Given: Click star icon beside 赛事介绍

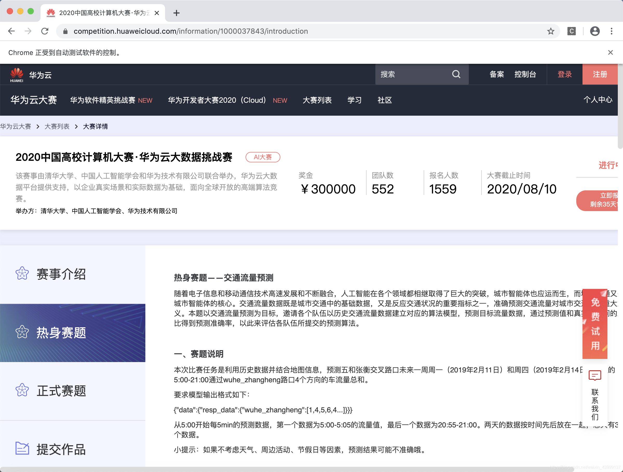Looking at the screenshot, I should click(22, 273).
